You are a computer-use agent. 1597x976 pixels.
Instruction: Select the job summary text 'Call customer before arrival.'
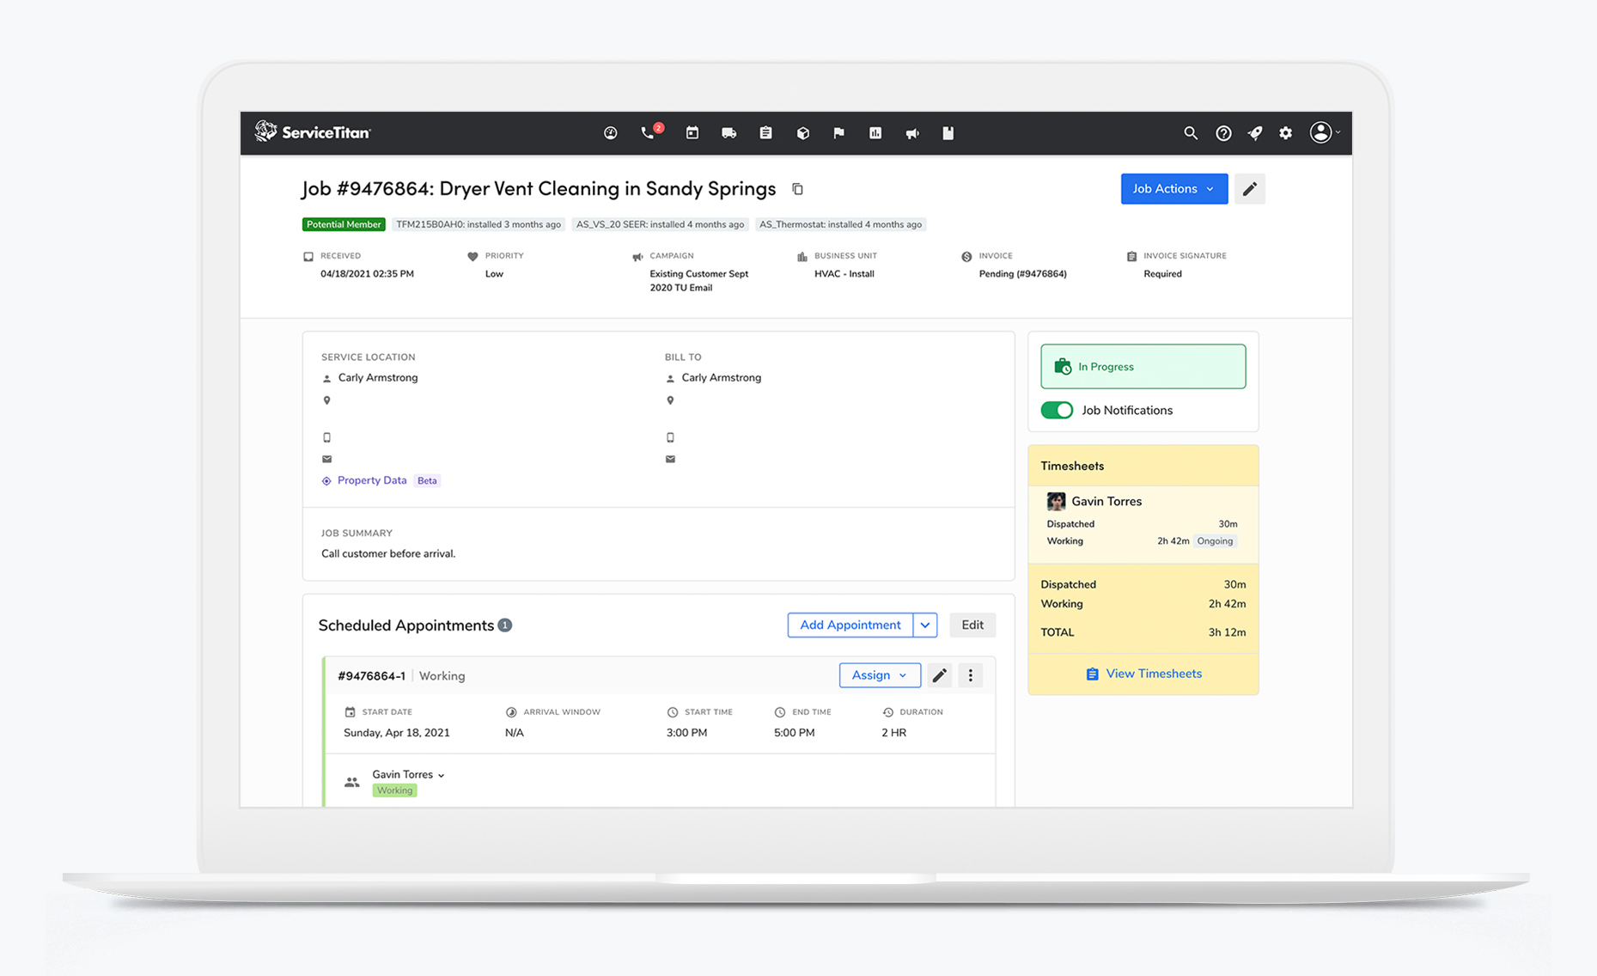pyautogui.click(x=388, y=554)
